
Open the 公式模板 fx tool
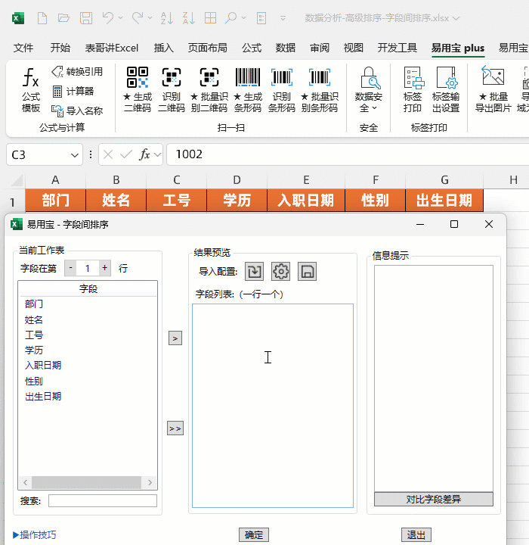point(30,89)
